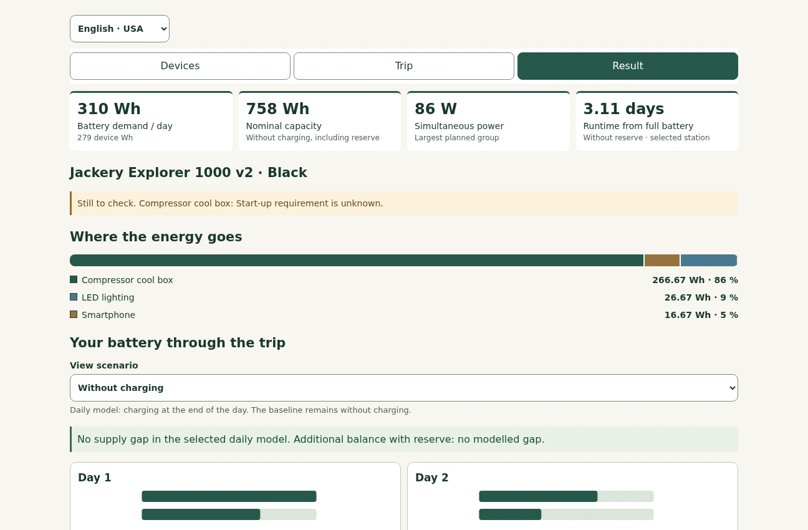Click the blue swatch beside LED lighting
The image size is (808, 530).
point(74,297)
